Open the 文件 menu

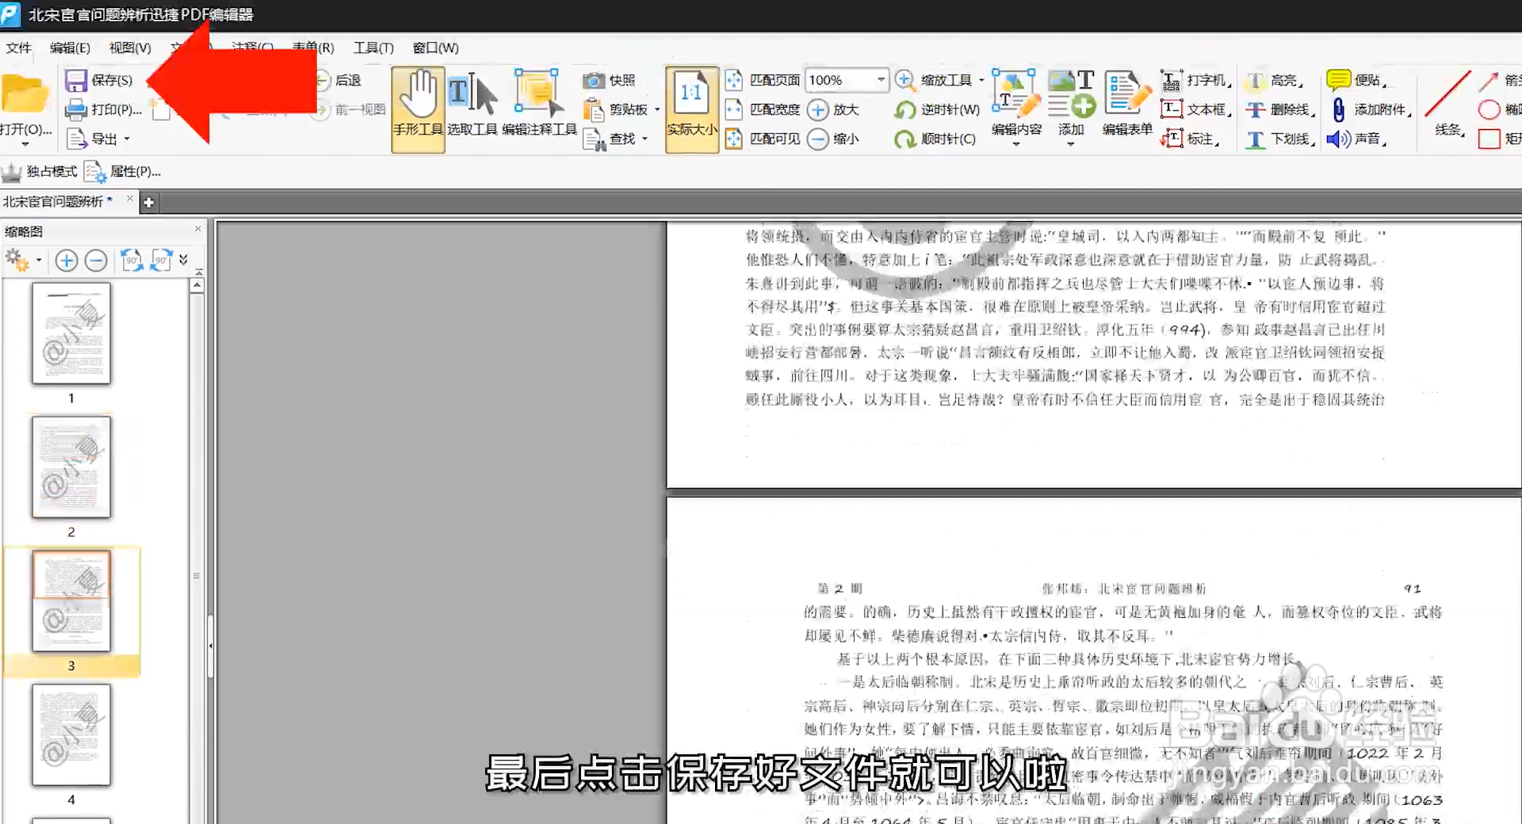click(18, 48)
